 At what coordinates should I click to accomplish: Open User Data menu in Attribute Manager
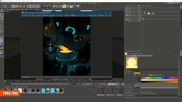pyautogui.click(x=137, y=51)
